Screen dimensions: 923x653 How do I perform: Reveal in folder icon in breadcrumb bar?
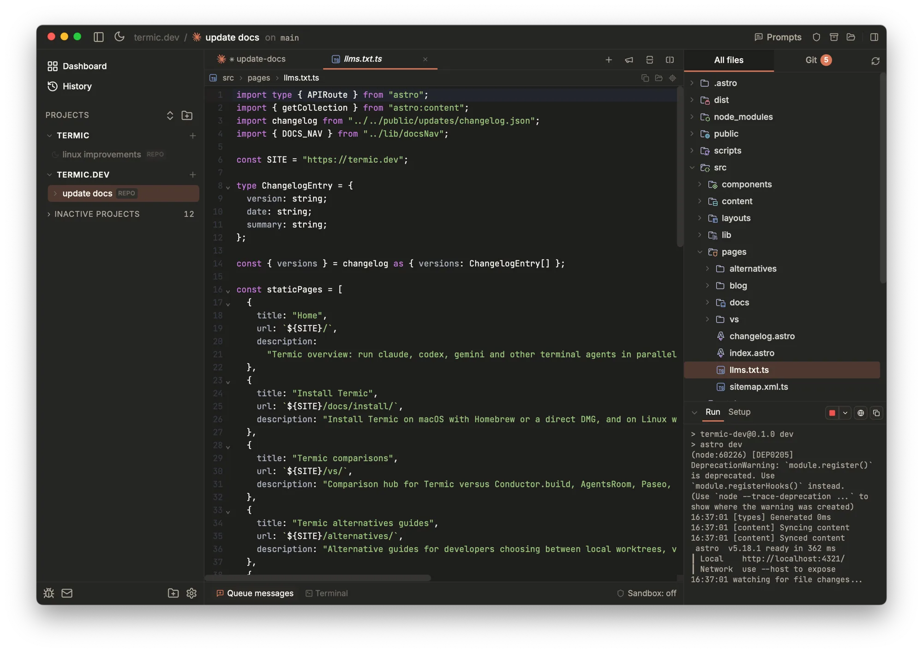click(659, 78)
